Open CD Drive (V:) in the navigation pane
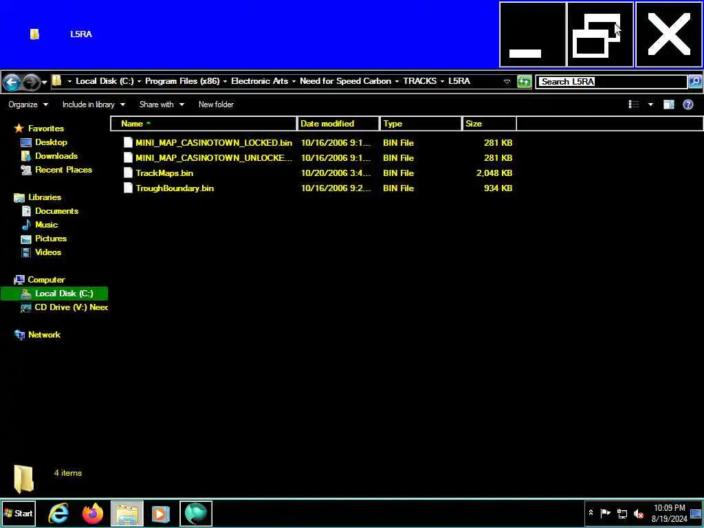704x528 pixels. point(71,307)
